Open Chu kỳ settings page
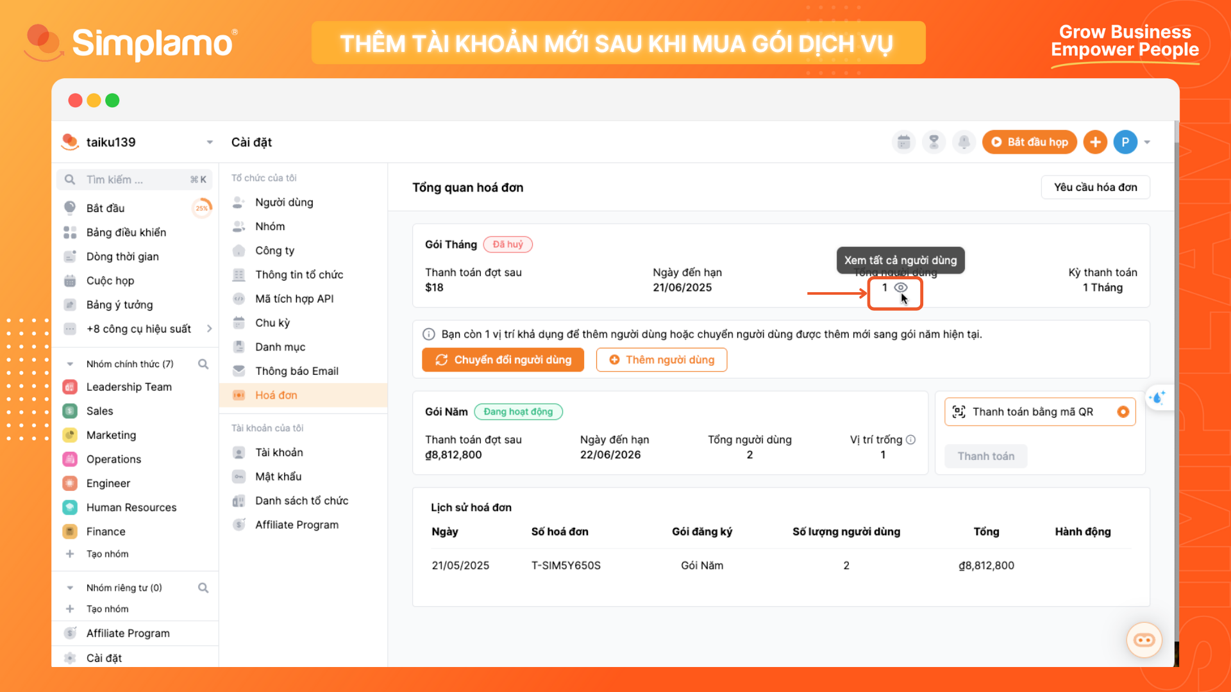Viewport: 1231px width, 692px height. coord(272,323)
